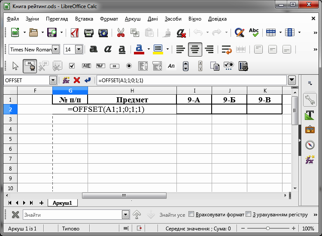The width and height of the screenshot is (322, 236).
Task: Enable З урахуванням регістру checkbox
Action: [x=249, y=214]
